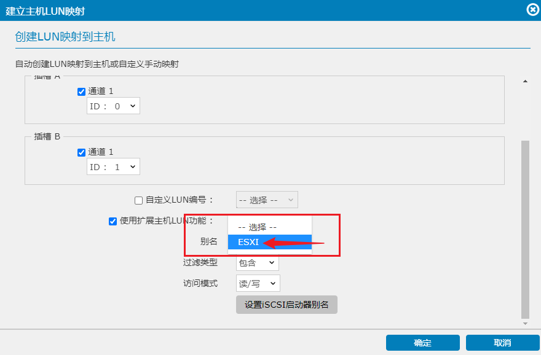The width and height of the screenshot is (541, 355).
Task: Enable the 自定义LUN编号 checkbox
Action: tap(138, 200)
